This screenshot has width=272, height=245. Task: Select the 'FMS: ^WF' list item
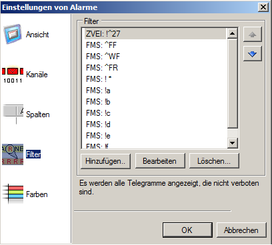(155, 57)
